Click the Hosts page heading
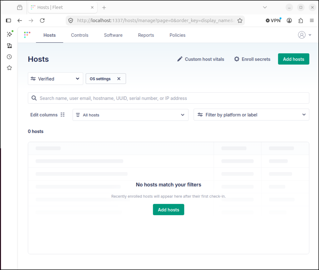The image size is (319, 270). click(x=38, y=59)
